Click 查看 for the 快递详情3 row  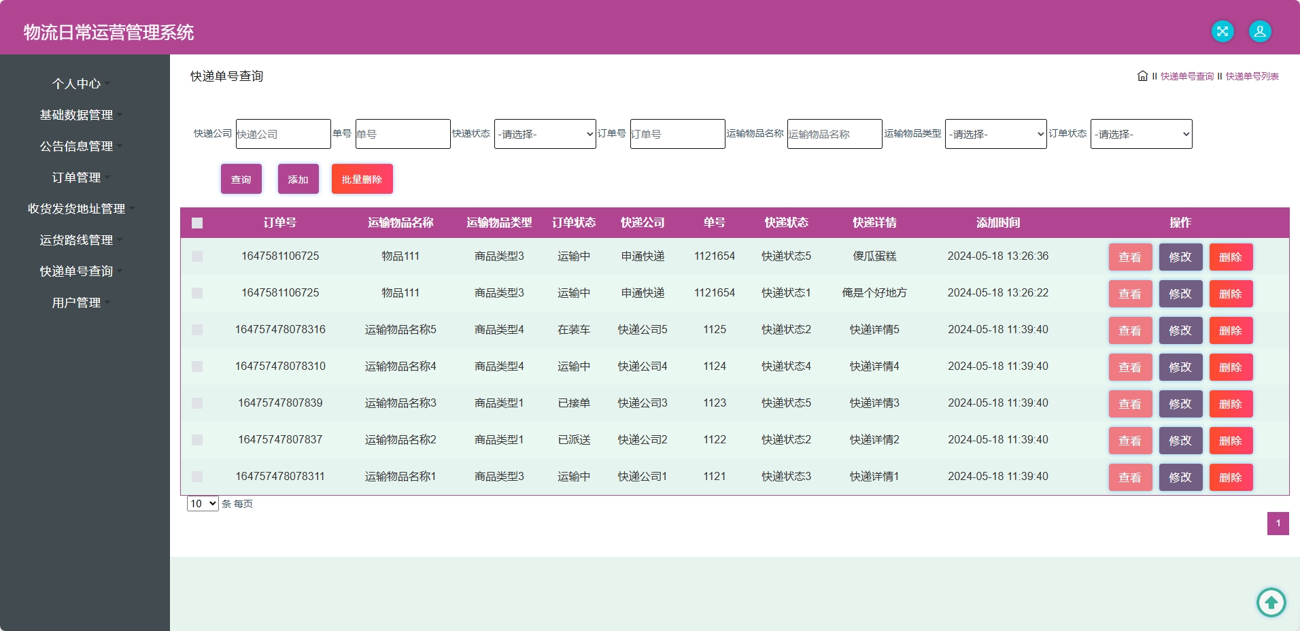point(1130,404)
